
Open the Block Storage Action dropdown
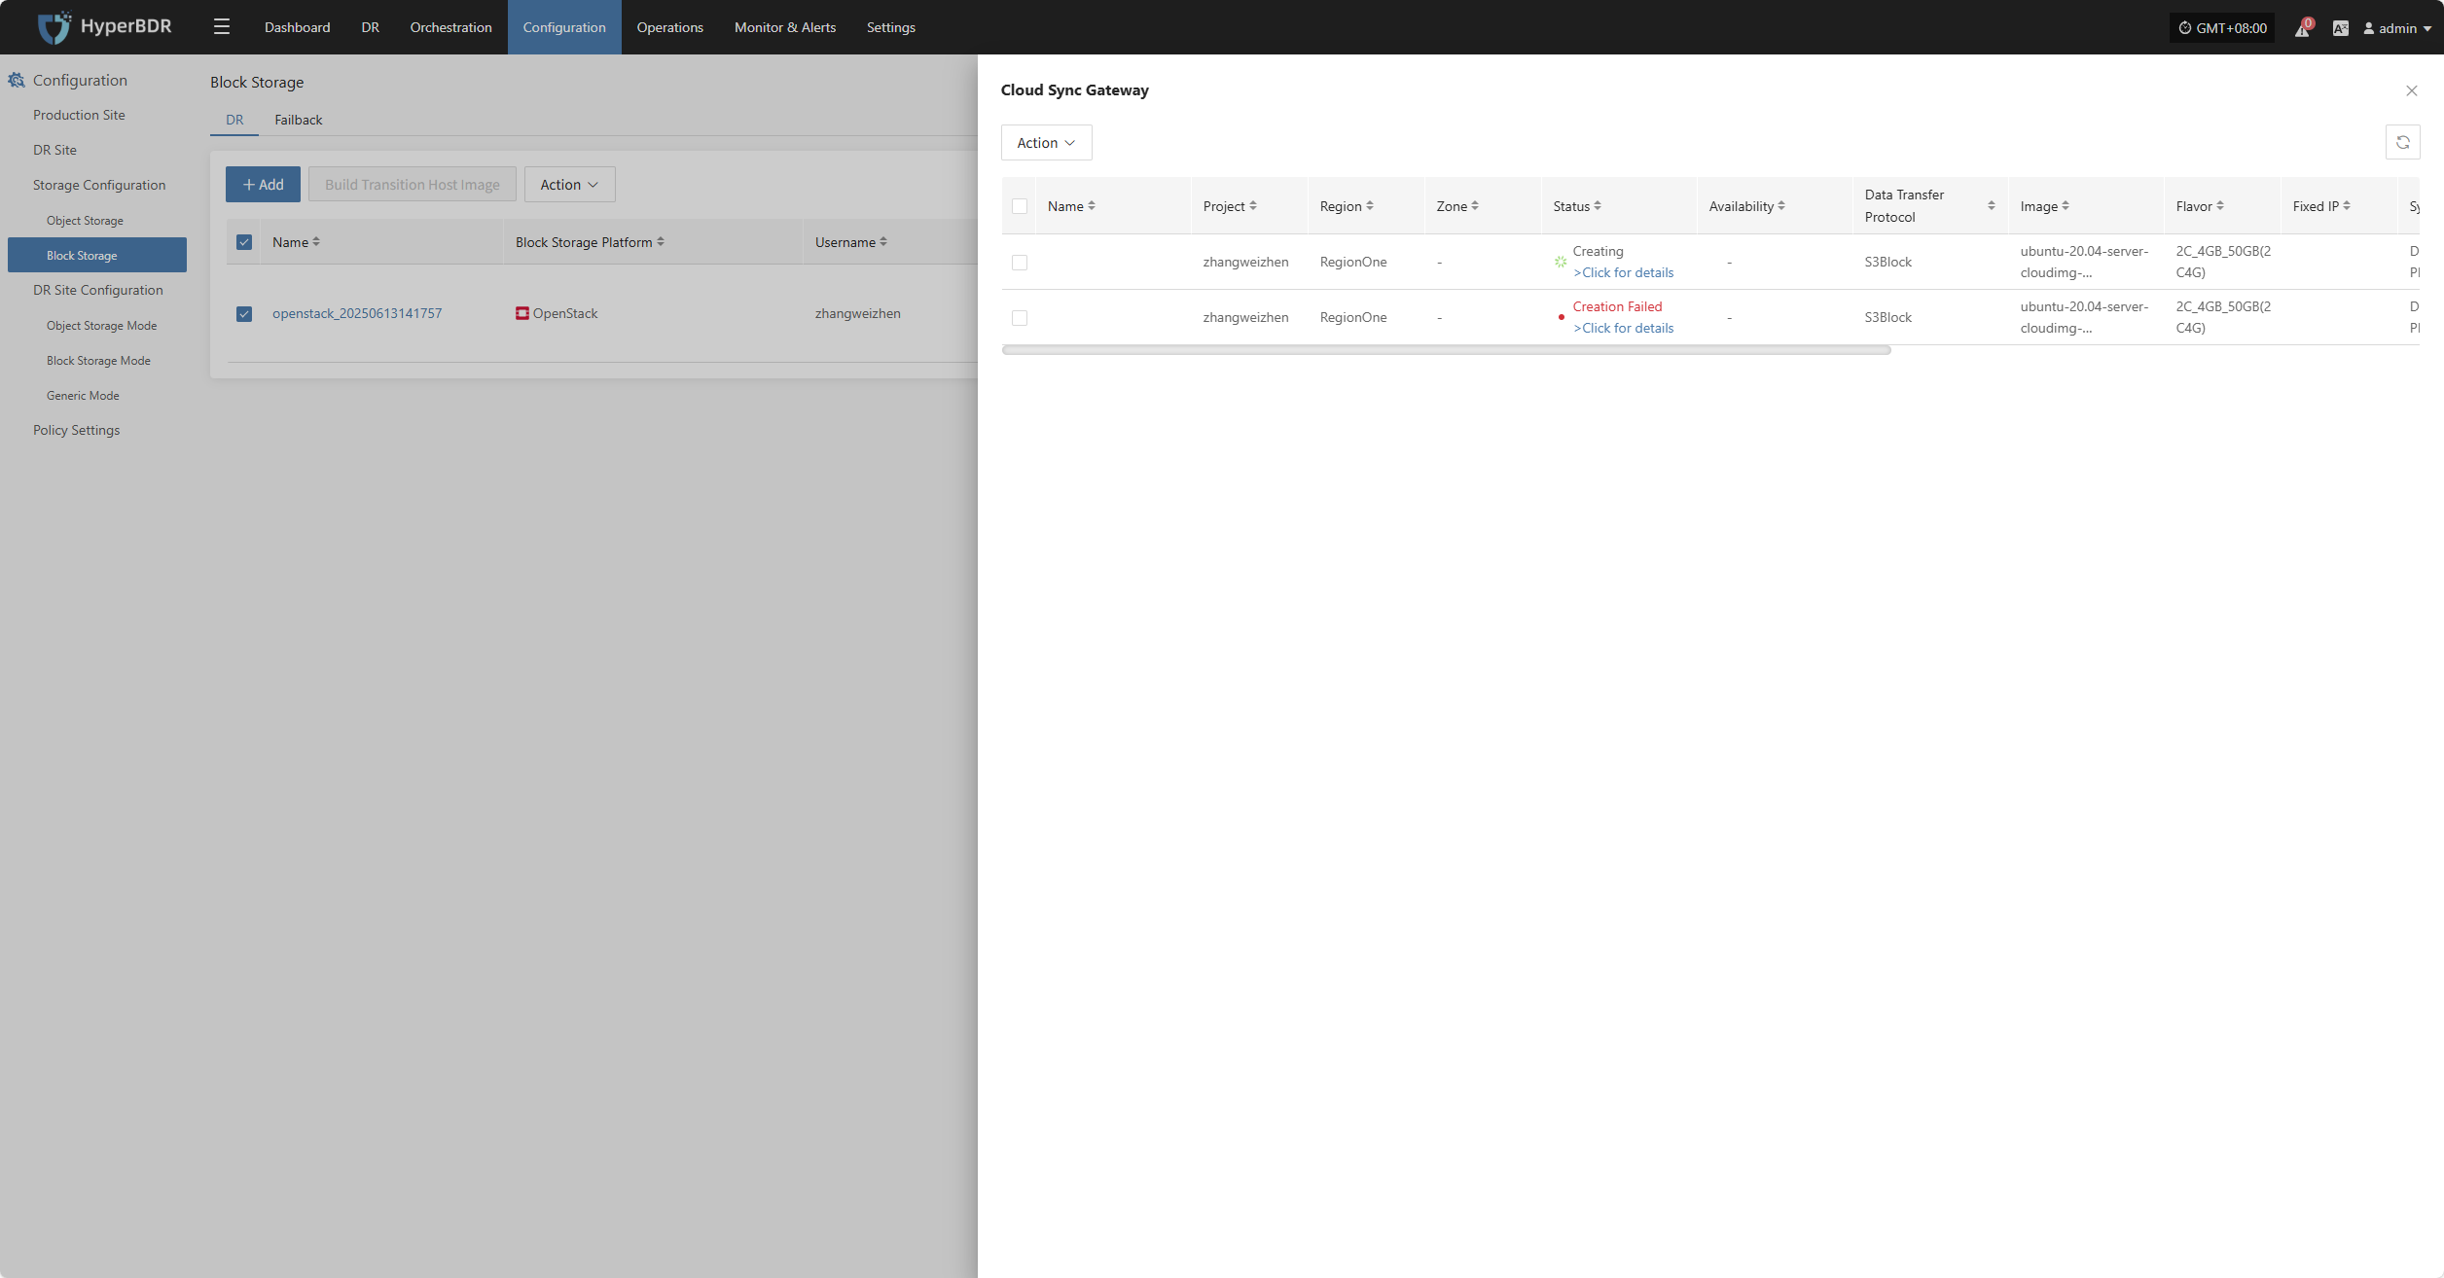pyautogui.click(x=569, y=185)
